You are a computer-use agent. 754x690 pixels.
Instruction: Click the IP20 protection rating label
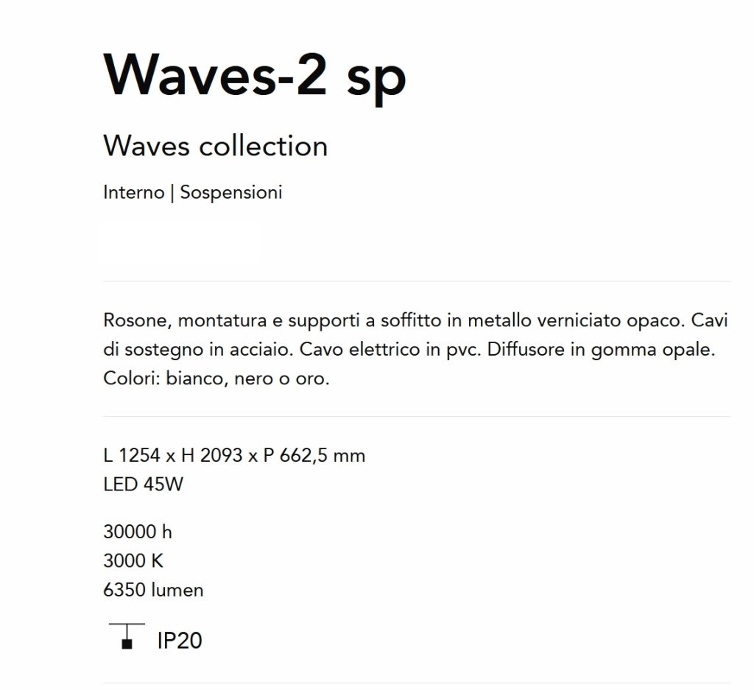(x=180, y=641)
